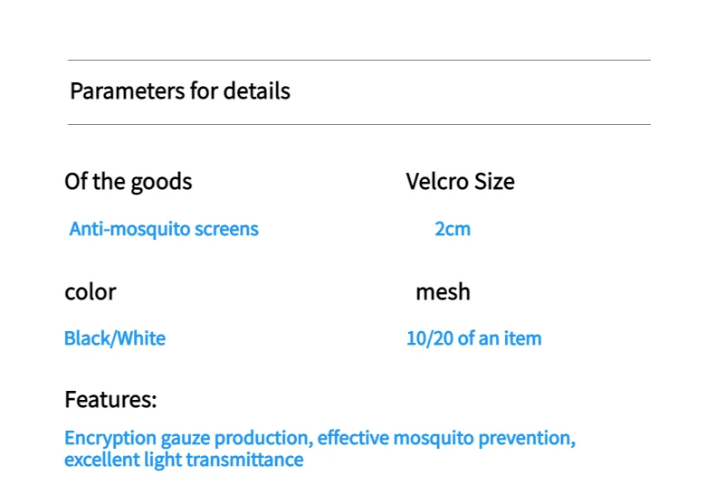Click the 'color' parameter label

[91, 292]
